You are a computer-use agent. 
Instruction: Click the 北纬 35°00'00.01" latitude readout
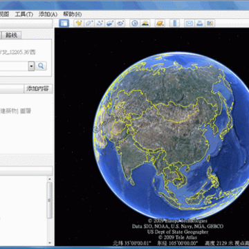[132, 243]
